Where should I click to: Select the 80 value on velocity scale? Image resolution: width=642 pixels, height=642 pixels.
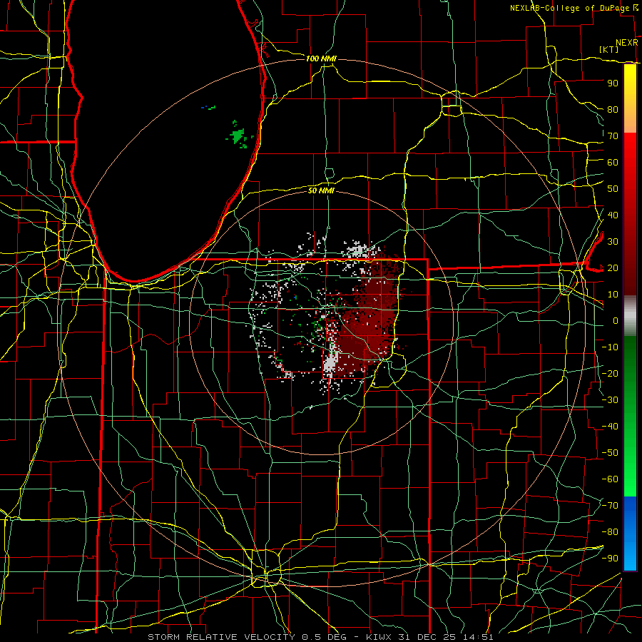pyautogui.click(x=613, y=109)
